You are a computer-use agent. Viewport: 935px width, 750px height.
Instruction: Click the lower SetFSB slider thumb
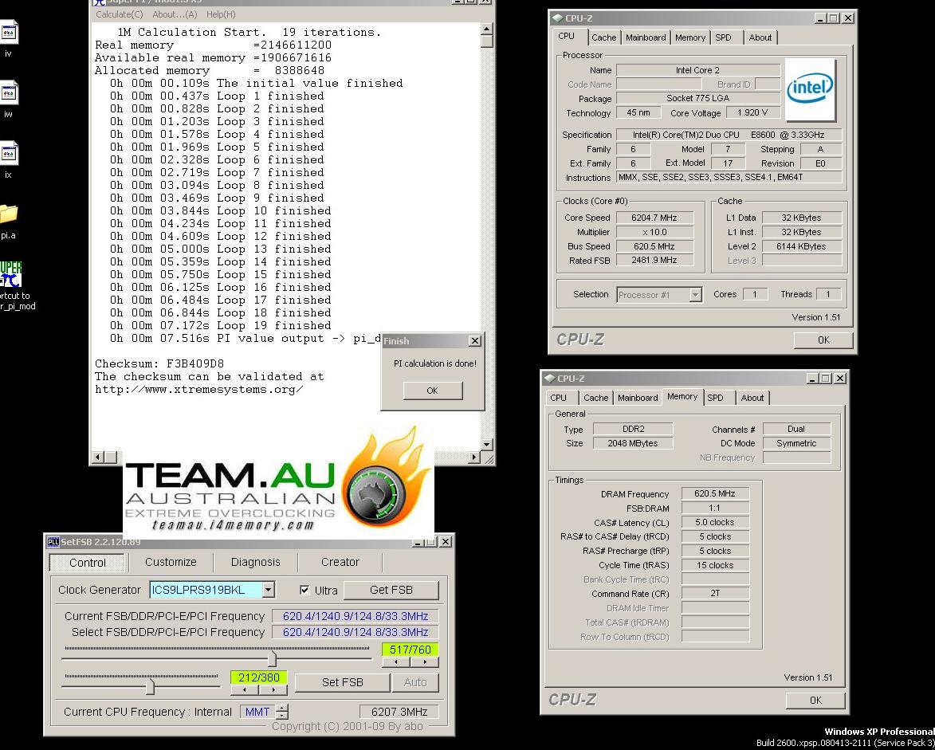tap(151, 687)
